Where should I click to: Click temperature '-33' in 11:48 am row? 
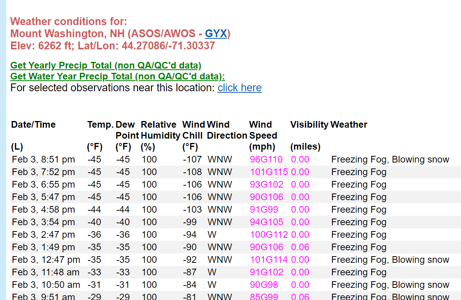tap(94, 272)
